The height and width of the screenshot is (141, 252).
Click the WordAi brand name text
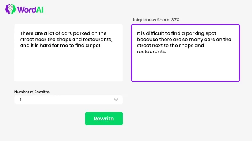click(x=30, y=10)
